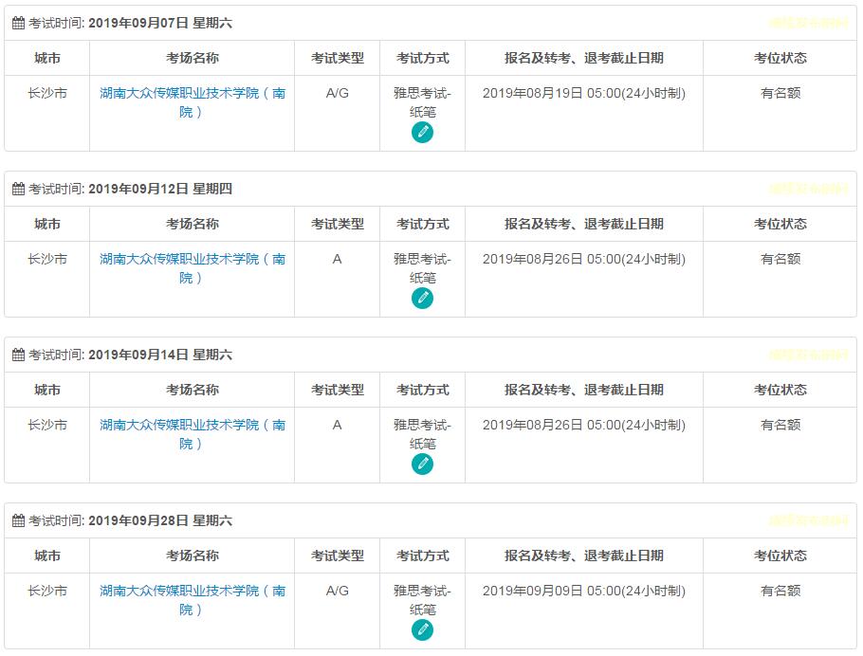The height and width of the screenshot is (656, 863).
Task: Click the calendar icon beside 2019年09月12日
Action: [x=18, y=189]
